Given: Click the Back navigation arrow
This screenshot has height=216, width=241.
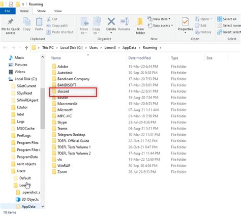Looking at the screenshot, I should click(5, 48).
